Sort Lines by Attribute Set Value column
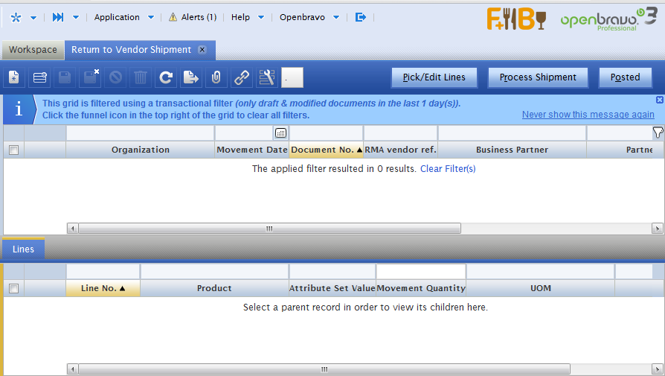 [332, 288]
